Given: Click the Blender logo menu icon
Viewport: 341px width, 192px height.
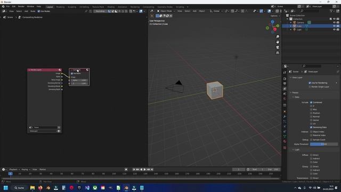Looking at the screenshot, I should 3,6.
